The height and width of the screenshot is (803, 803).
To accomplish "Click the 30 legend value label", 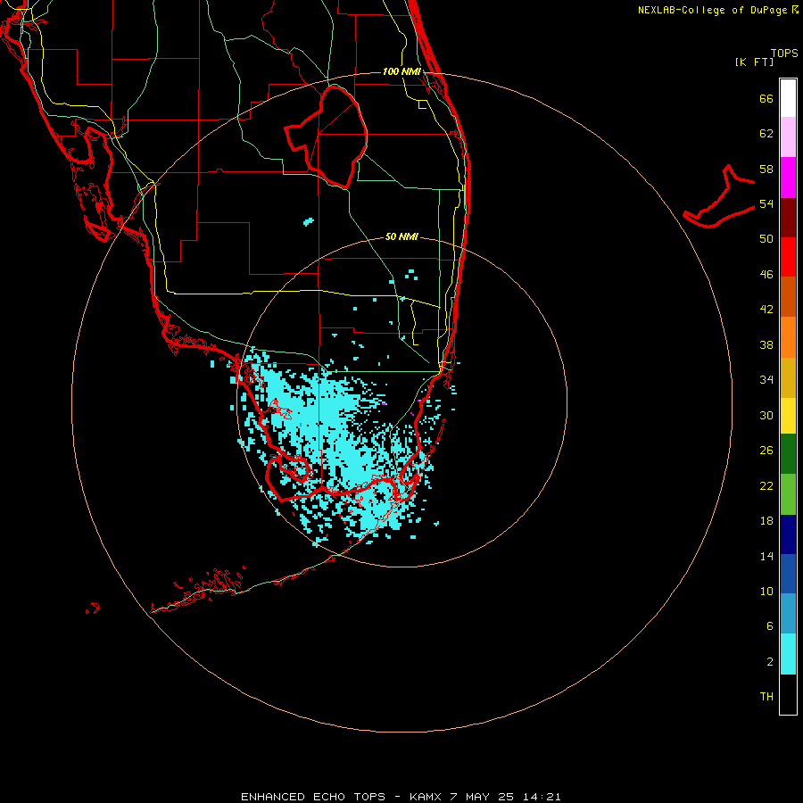I will click(766, 415).
